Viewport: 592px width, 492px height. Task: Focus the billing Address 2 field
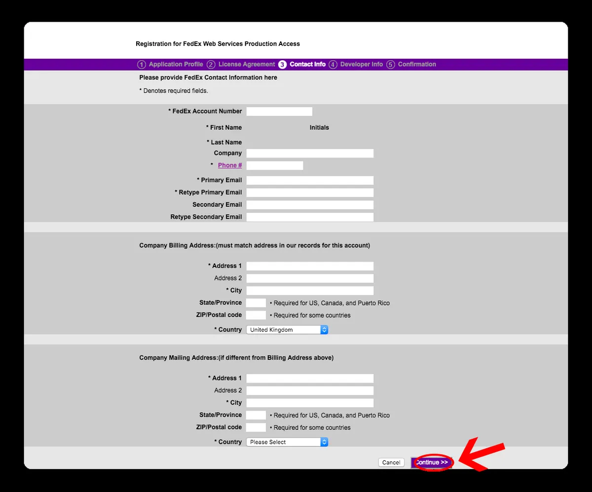310,278
